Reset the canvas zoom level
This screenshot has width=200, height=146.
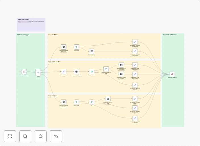pyautogui.click(x=56, y=136)
